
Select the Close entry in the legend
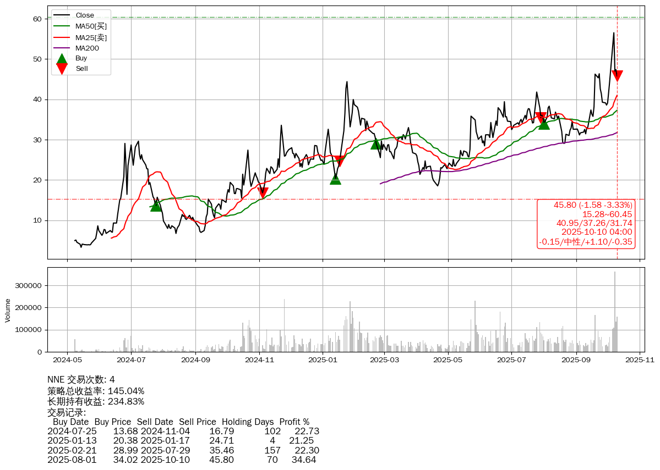click(85, 15)
